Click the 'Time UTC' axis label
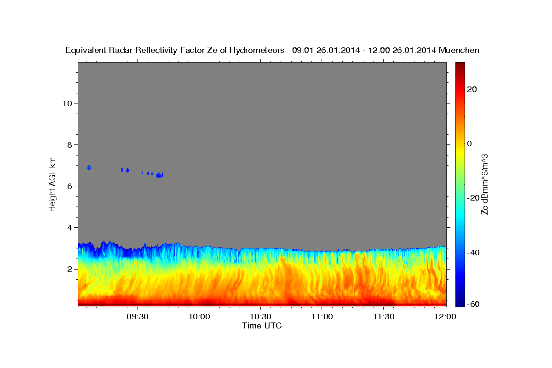The width and height of the screenshot is (552, 368). coord(262,326)
